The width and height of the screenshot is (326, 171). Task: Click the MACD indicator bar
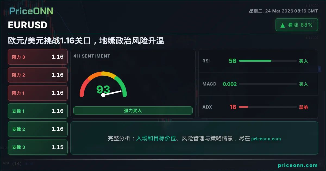pyautogui.click(x=268, y=84)
